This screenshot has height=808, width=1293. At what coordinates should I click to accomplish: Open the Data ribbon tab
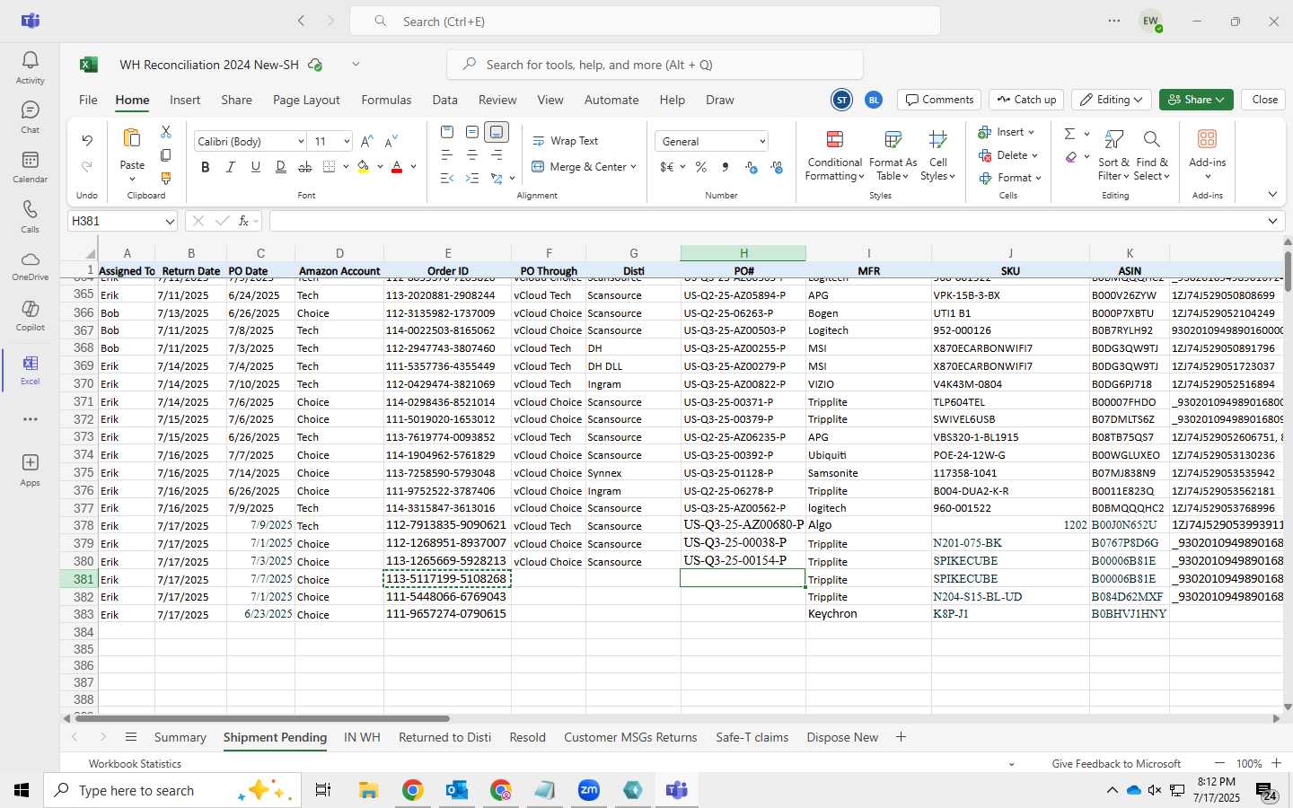444,100
